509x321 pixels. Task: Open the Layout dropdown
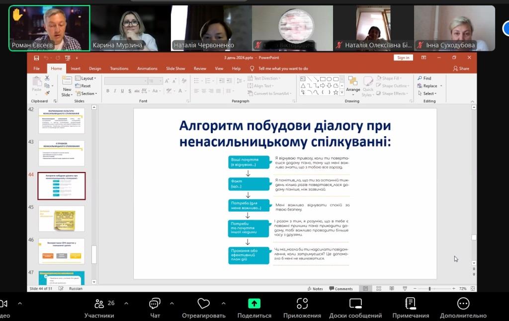point(85,78)
